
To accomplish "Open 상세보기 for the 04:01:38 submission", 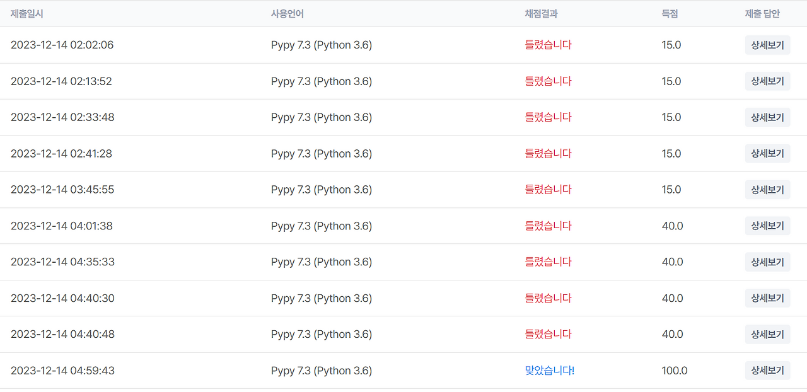I will pos(767,226).
